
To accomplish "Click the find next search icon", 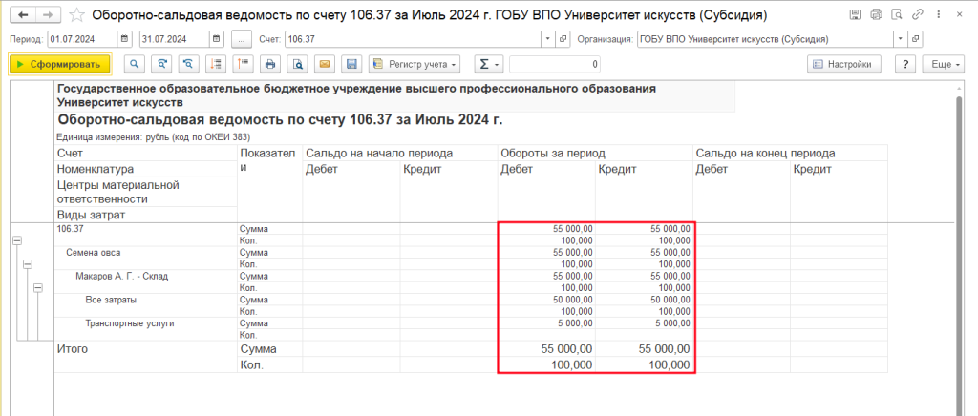I will 161,64.
